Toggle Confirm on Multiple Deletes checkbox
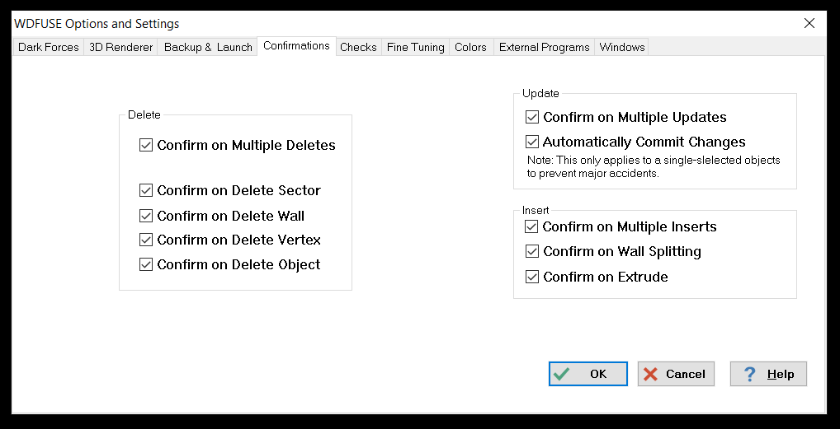Viewport: 840px width, 429px height. click(147, 146)
